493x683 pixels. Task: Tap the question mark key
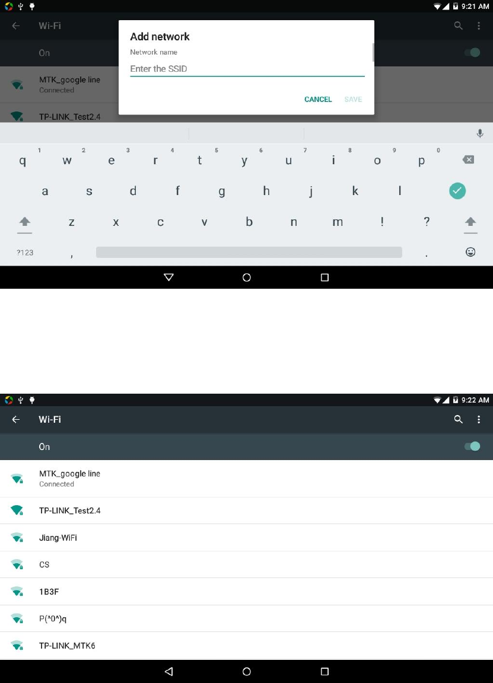tap(427, 222)
